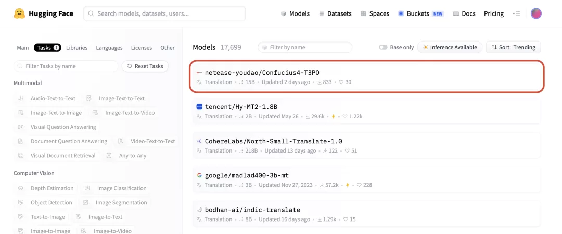This screenshot has width=562, height=234.
Task: Open netease-youdao/Confucius4-T3PO model
Action: click(367, 77)
